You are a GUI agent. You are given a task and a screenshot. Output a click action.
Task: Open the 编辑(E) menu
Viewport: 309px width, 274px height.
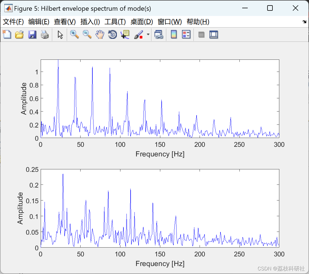point(38,22)
